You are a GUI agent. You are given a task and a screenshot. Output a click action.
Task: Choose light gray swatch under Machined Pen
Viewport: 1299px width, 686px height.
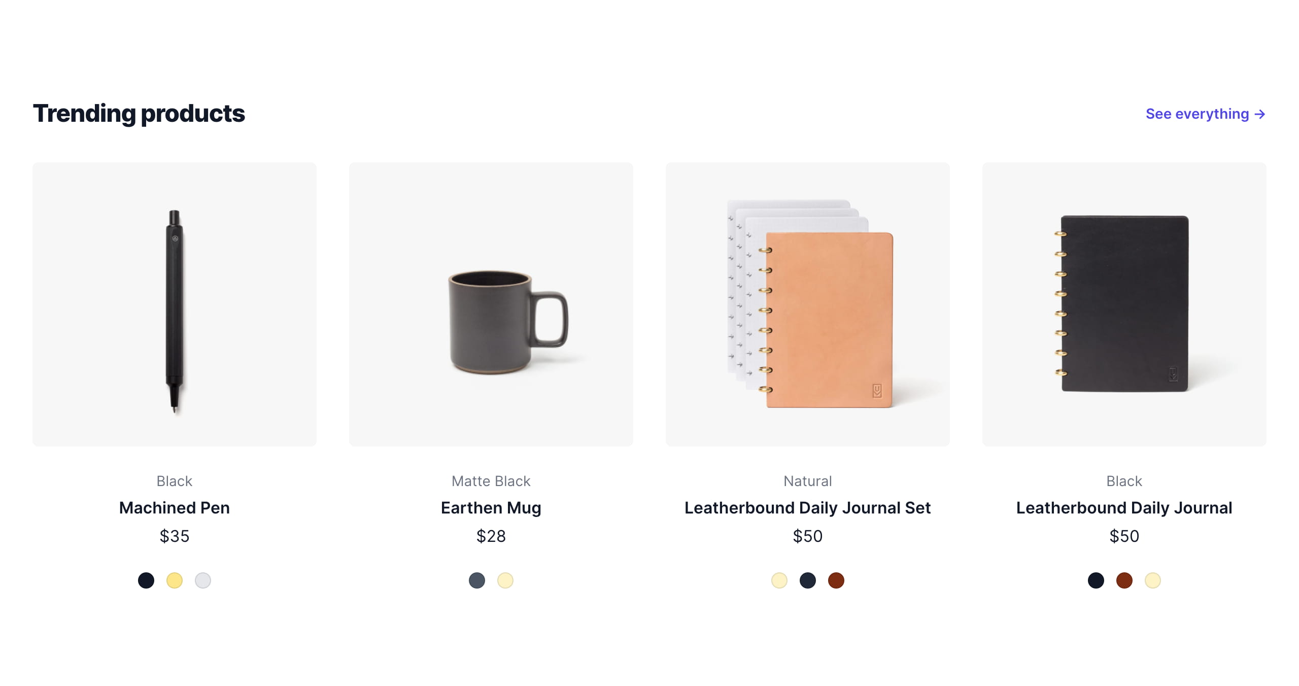point(203,580)
